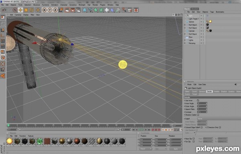Expand the second Null Object in tree

185,28
